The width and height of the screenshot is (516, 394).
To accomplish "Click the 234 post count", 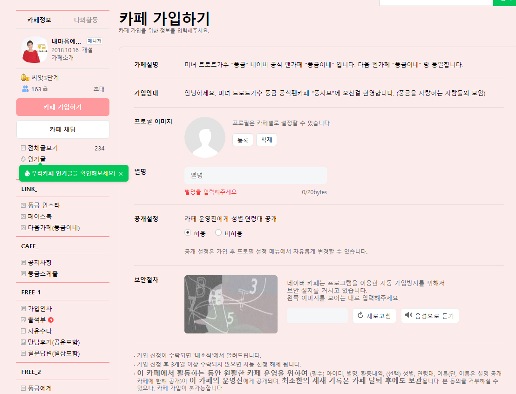I will (99, 149).
